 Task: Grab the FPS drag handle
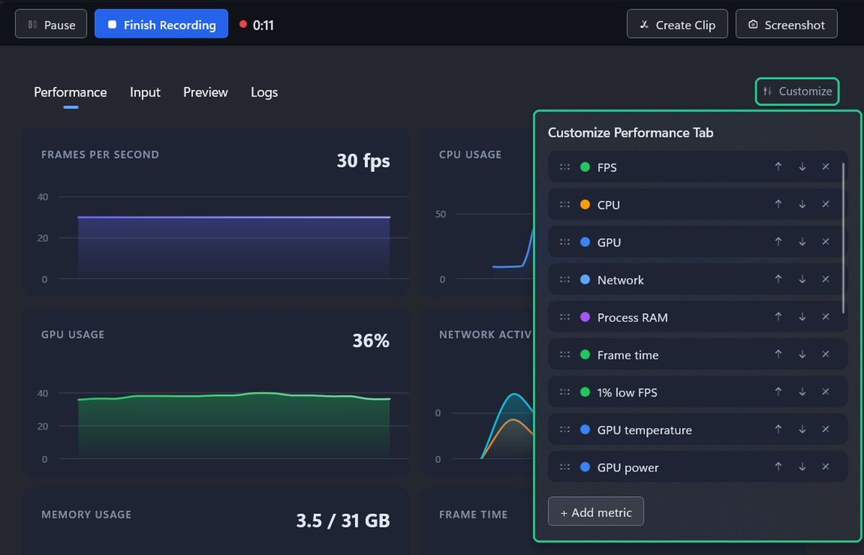565,167
